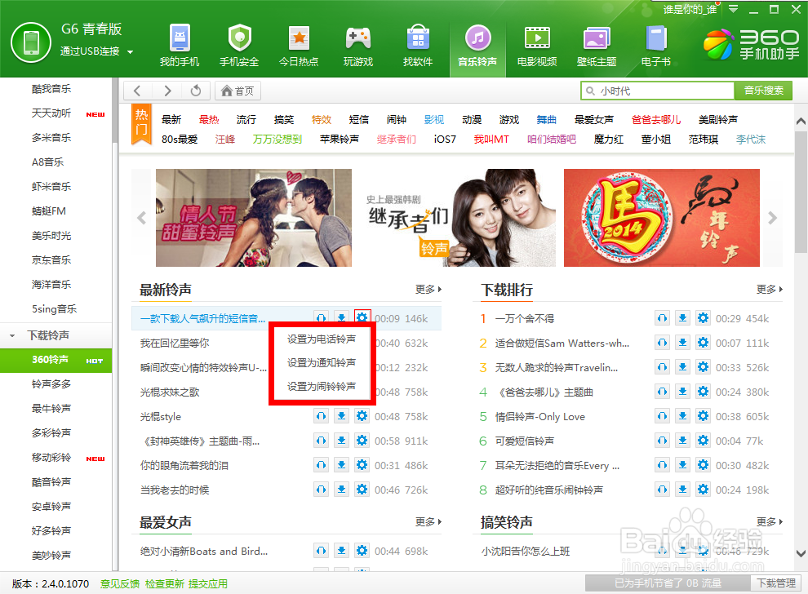
Task: Click the 音乐搜索 search button
Action: coord(763,91)
